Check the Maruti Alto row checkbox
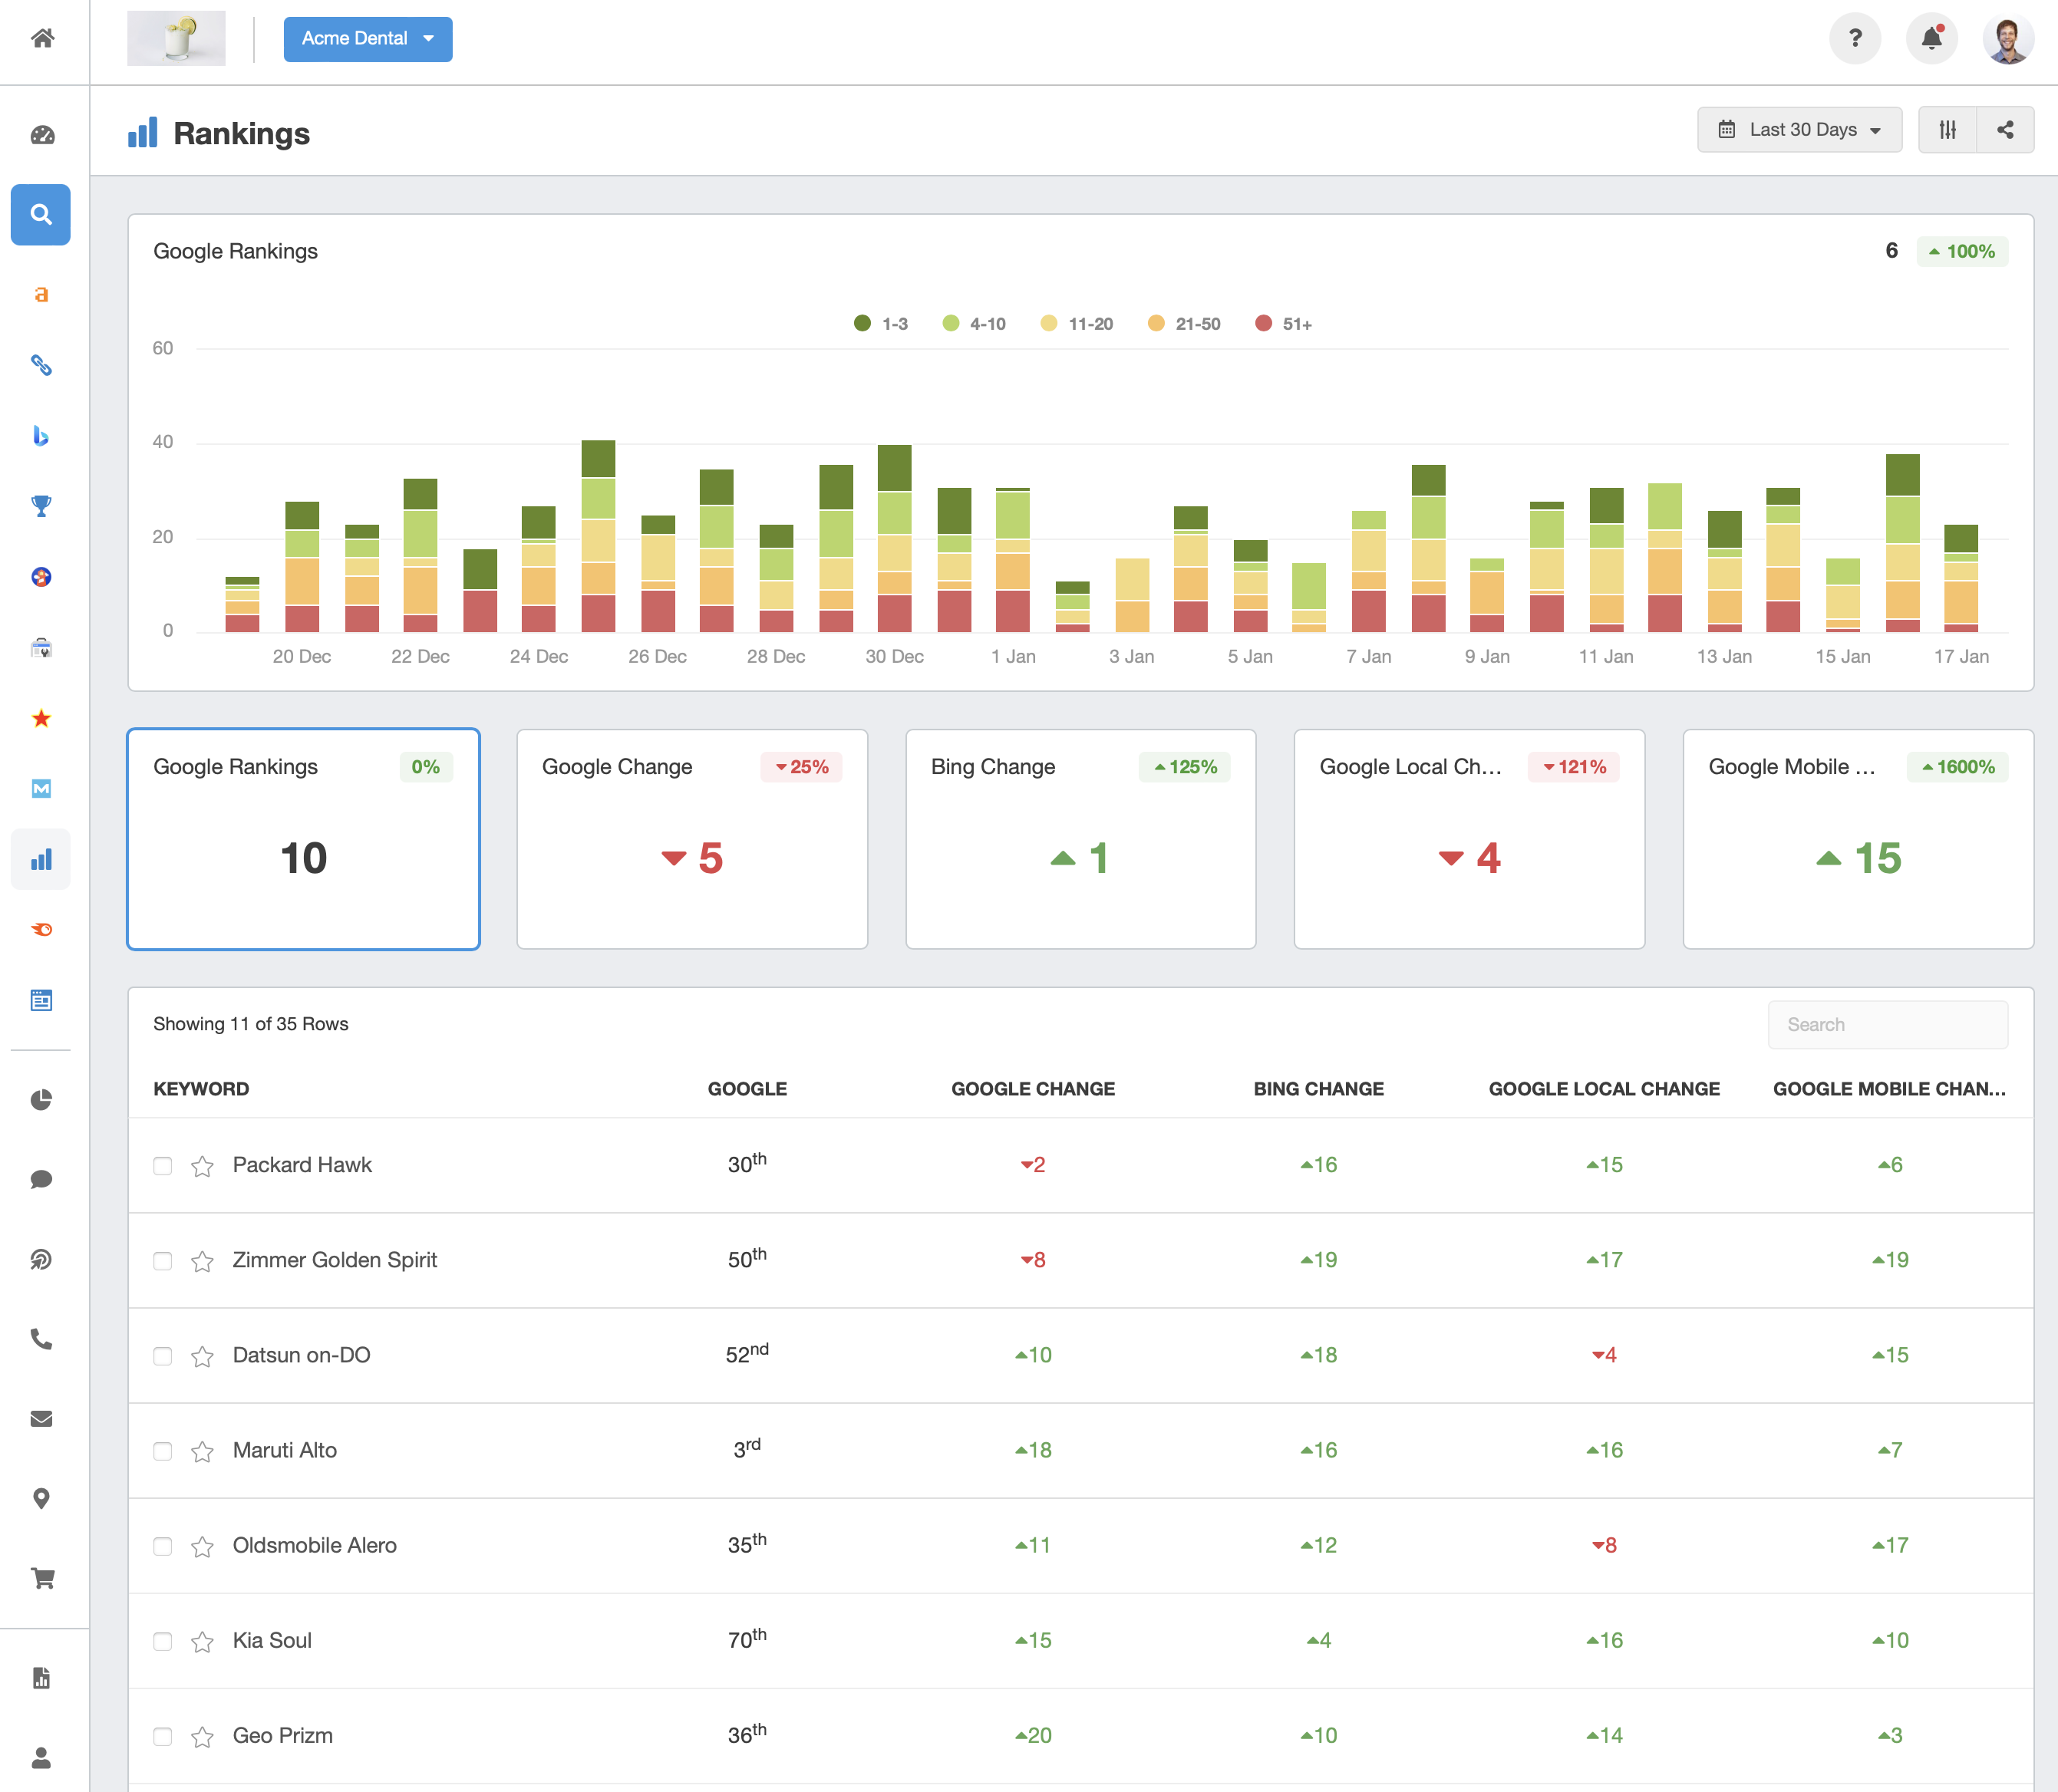Viewport: 2058px width, 1792px height. 162,1451
